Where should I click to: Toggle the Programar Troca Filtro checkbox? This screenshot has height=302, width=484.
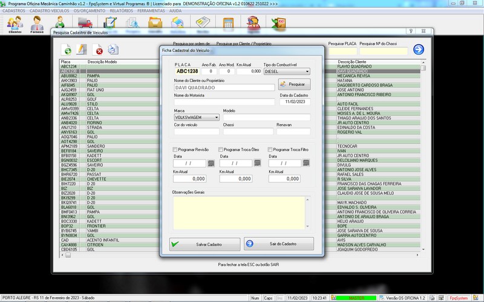270,150
